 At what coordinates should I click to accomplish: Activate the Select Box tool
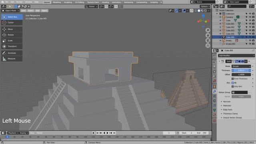coord(12,17)
